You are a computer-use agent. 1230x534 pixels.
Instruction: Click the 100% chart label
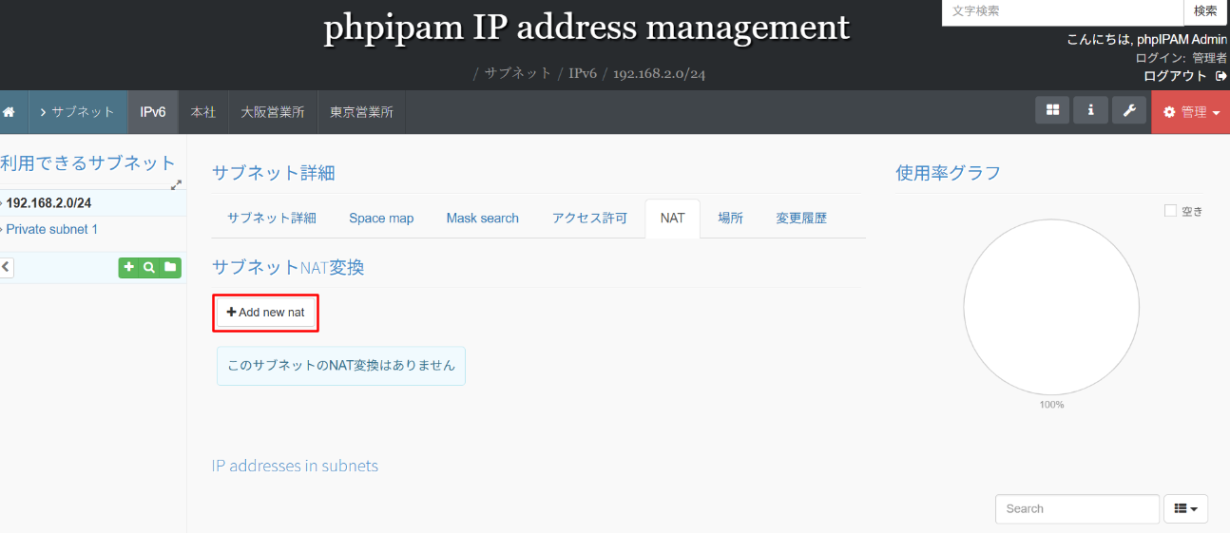(1051, 405)
